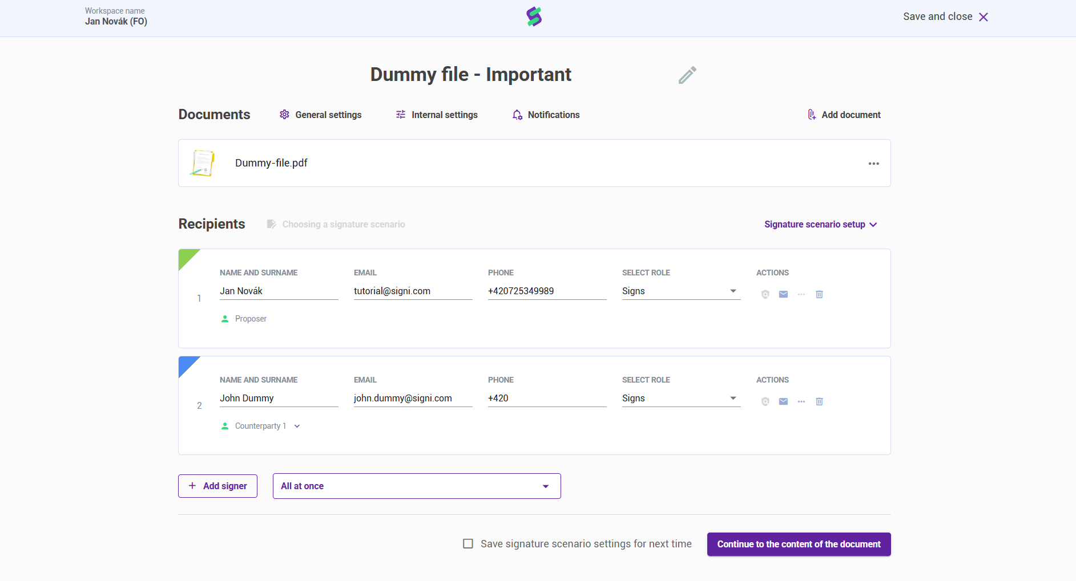Delete recipient Jan Novák with trash icon
The image size is (1076, 581).
819,294
